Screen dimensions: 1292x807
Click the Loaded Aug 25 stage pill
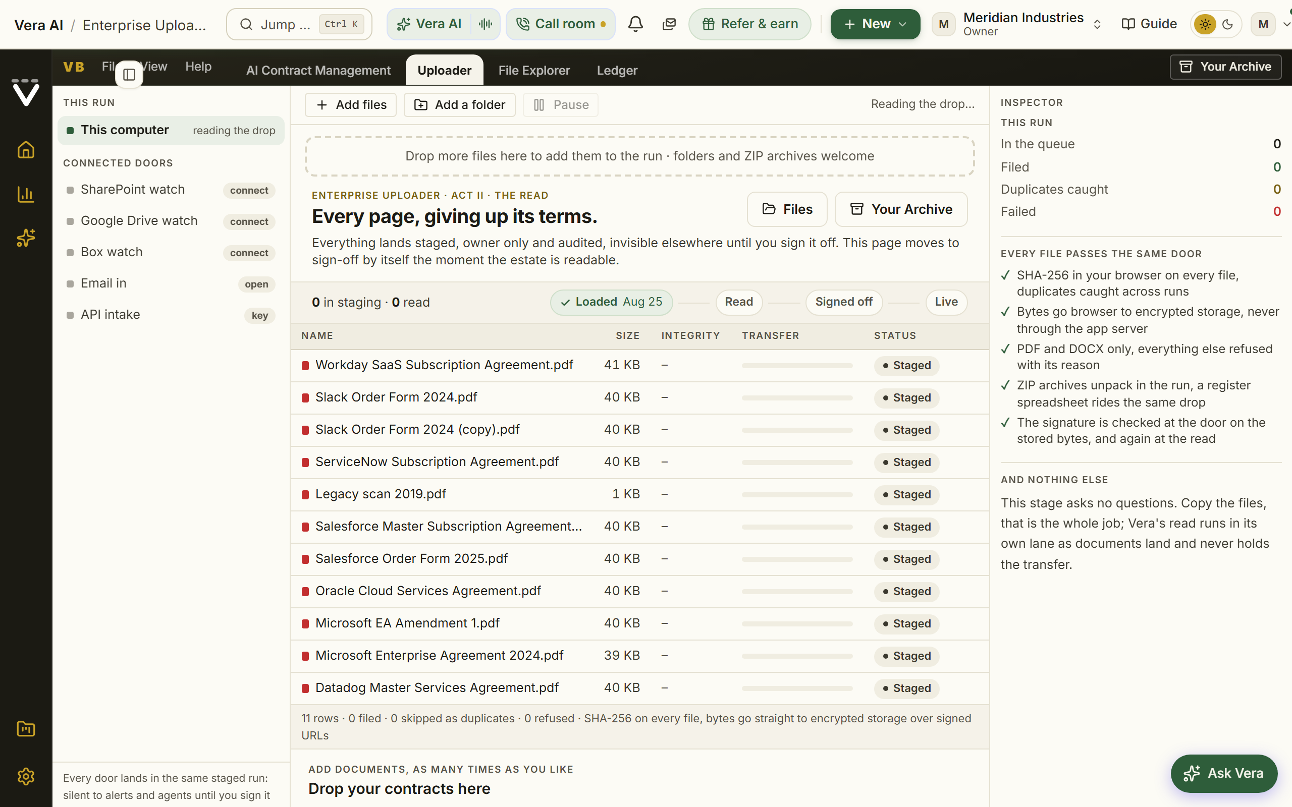[611, 302]
